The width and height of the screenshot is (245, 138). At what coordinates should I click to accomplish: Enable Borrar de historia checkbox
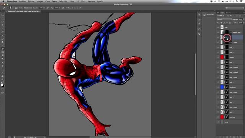tap(67, 8)
